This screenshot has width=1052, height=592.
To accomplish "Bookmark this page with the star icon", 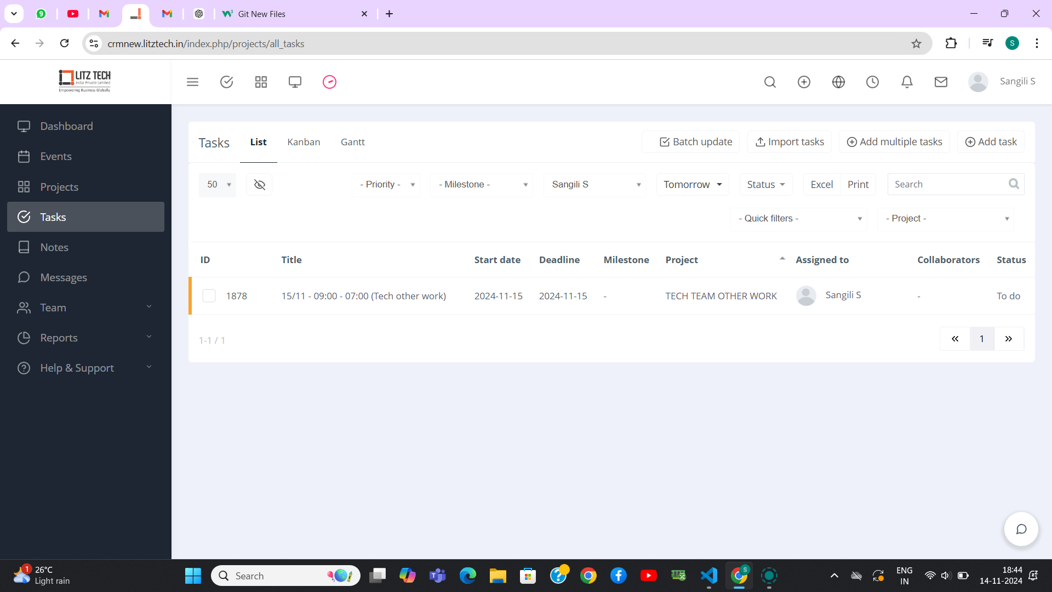I will pos(916,44).
